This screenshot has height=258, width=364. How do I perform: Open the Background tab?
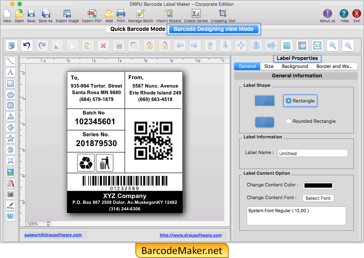tap(295, 66)
